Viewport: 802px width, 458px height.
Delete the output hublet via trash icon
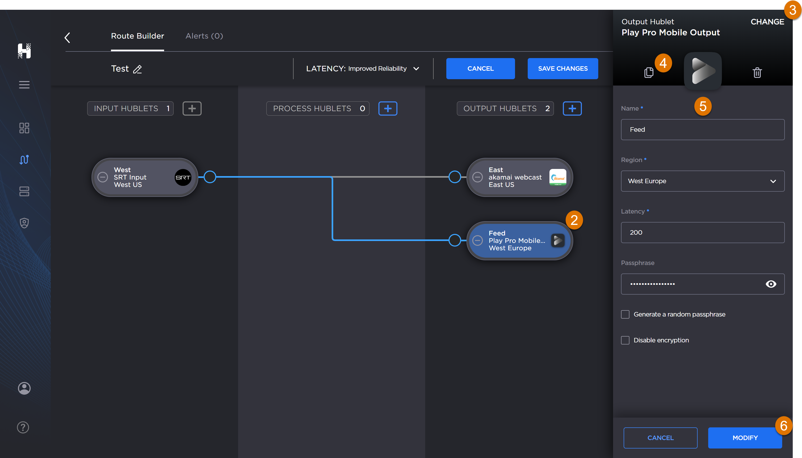(757, 72)
